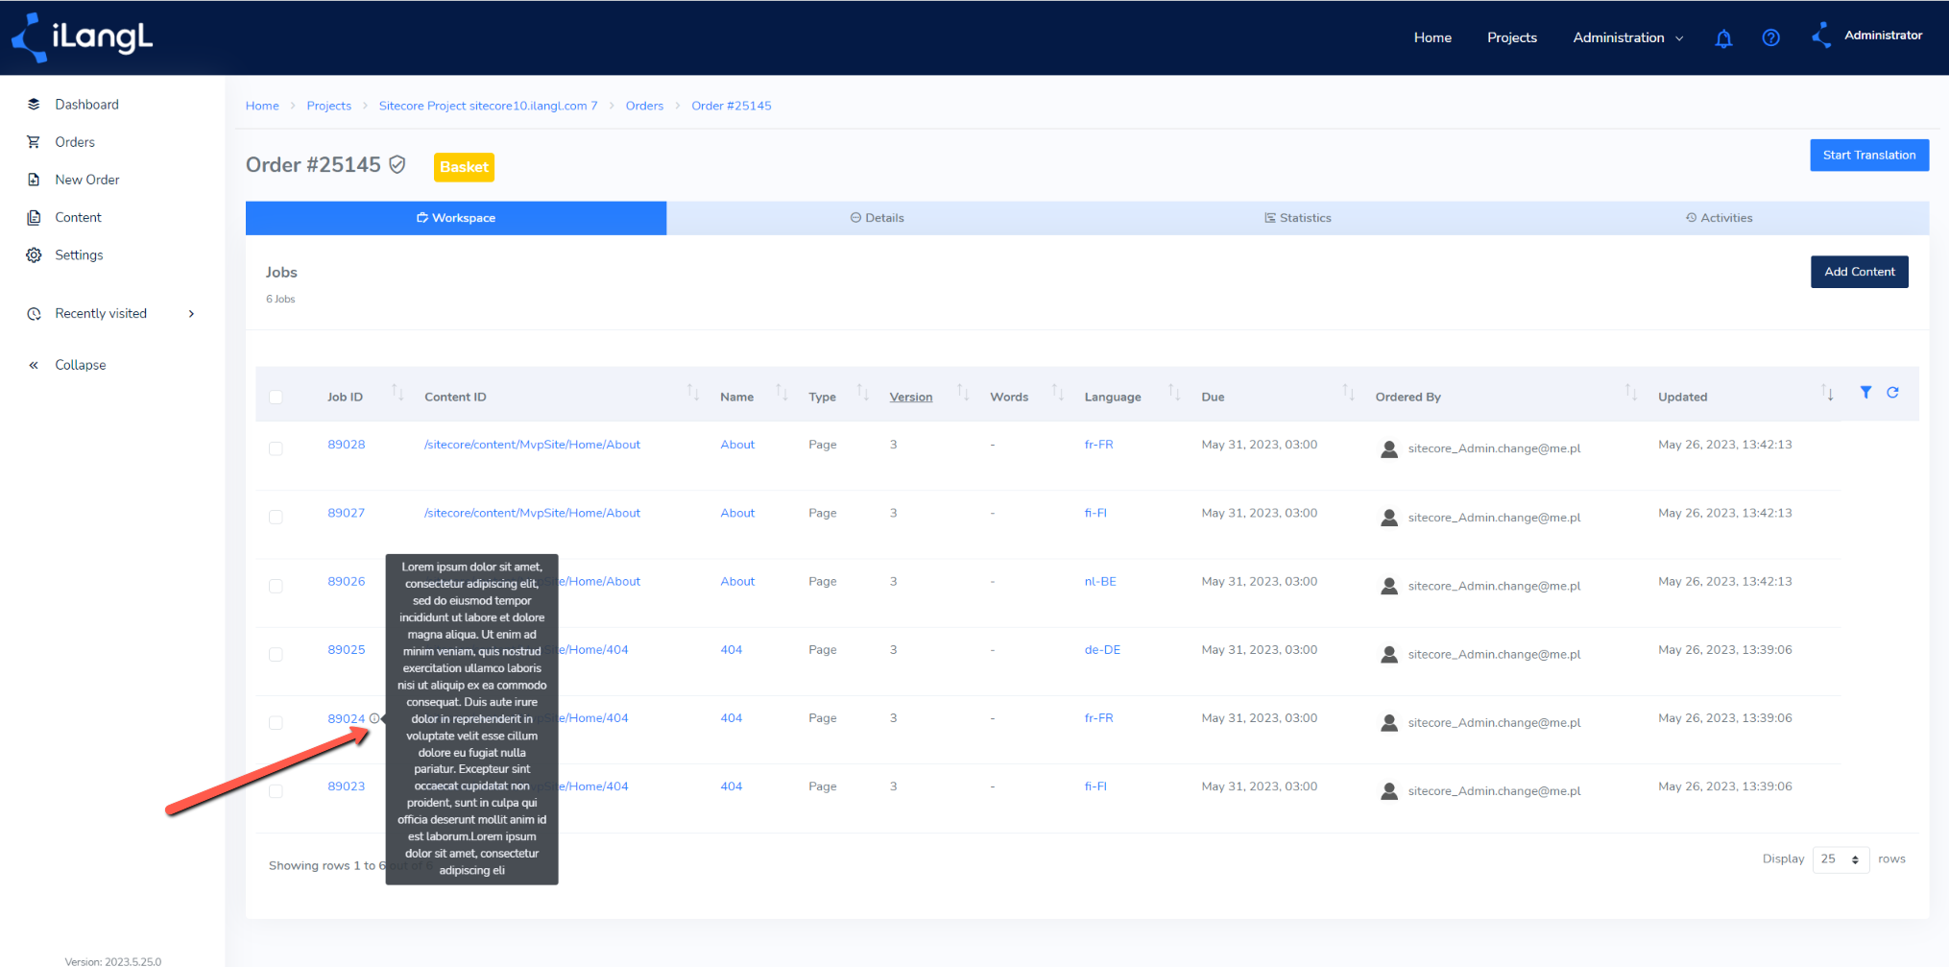The width and height of the screenshot is (1949, 967).
Task: Open the jobs table filter icon
Action: coord(1865,392)
